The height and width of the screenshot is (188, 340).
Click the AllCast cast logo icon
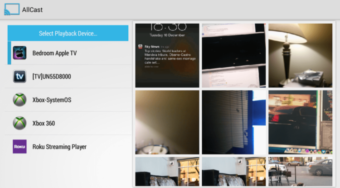coord(11,10)
